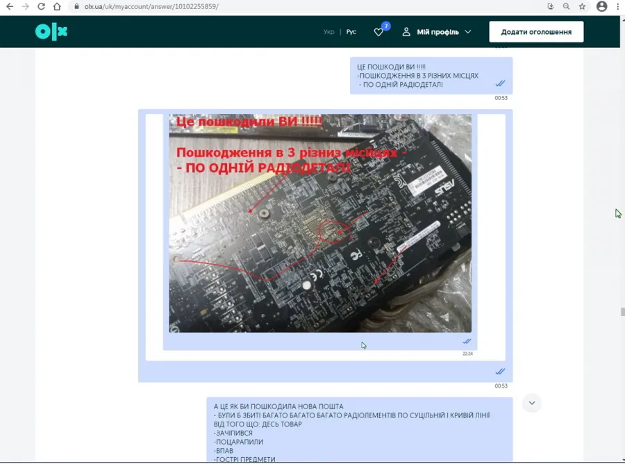Click line starting БУЛИ Б ЗБИТІ БАГАТО

point(351,415)
